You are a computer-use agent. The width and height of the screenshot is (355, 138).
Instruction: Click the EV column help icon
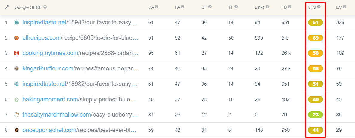pos(345,7)
